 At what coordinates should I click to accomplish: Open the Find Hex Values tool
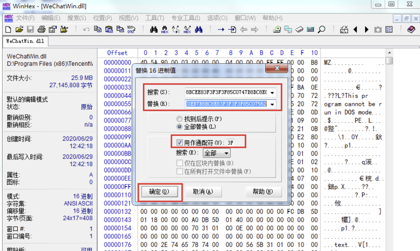pos(165,29)
